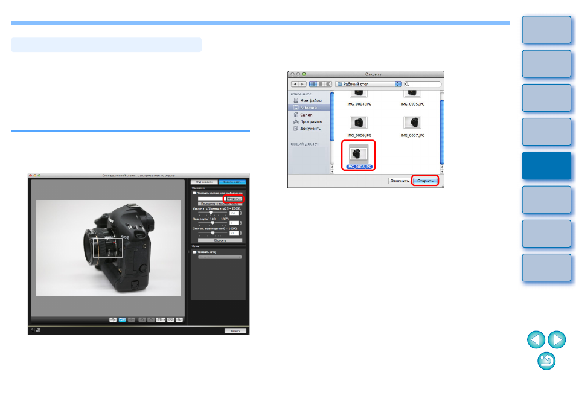Open the grid type dropdown

pyautogui.click(x=220, y=257)
